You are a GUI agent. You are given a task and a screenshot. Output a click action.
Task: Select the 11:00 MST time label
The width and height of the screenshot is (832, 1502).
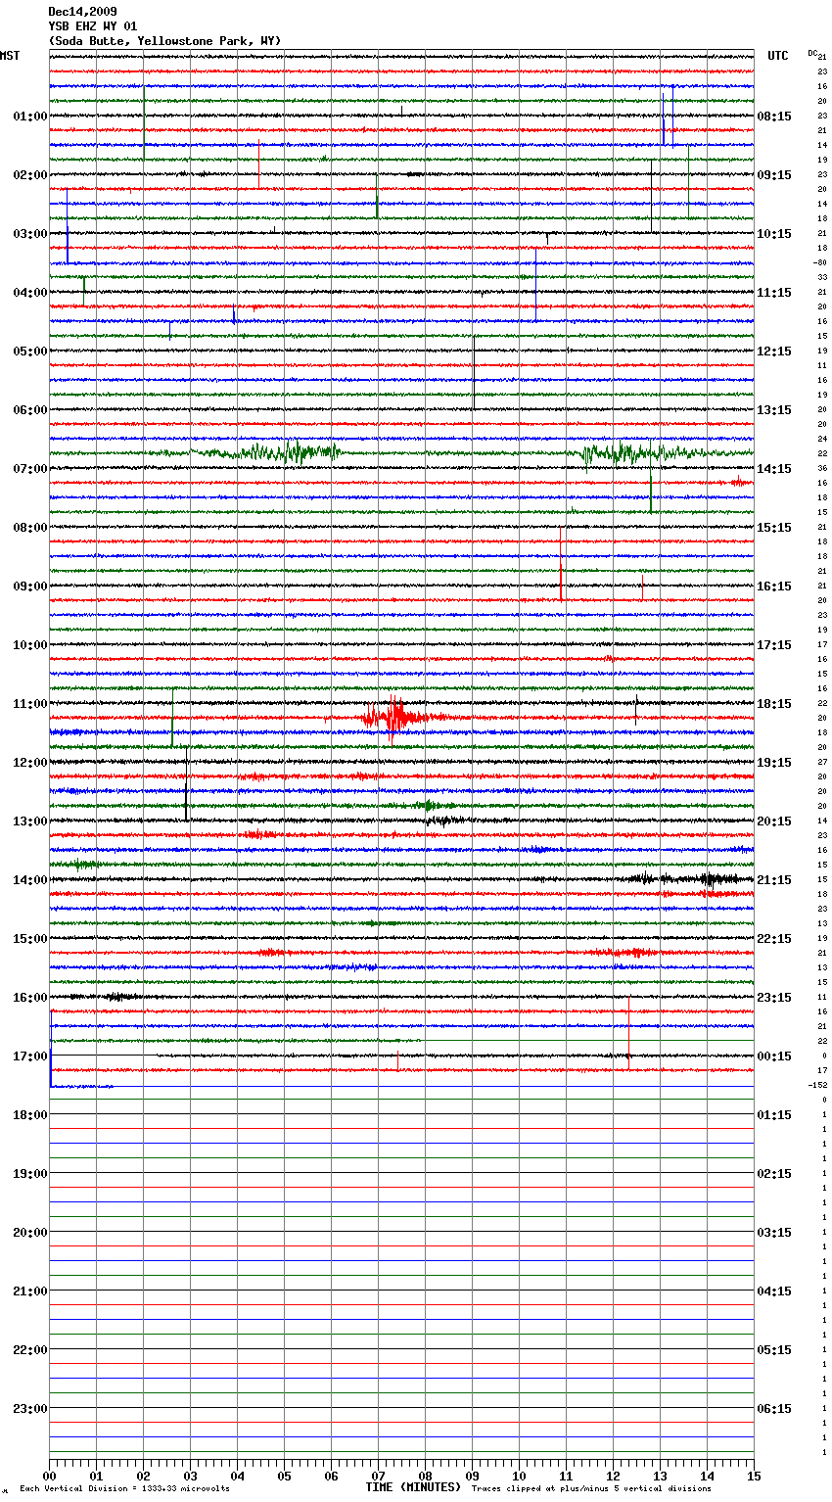pos(30,704)
